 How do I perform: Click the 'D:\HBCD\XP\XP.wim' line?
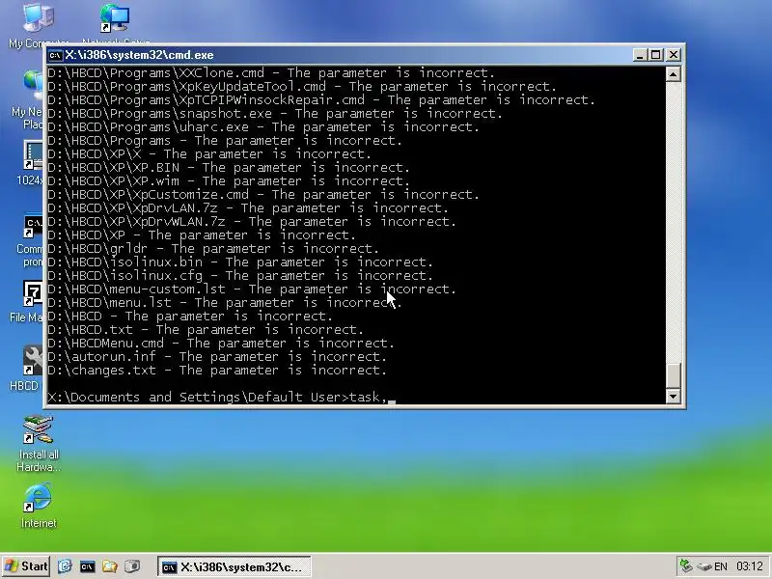point(229,181)
